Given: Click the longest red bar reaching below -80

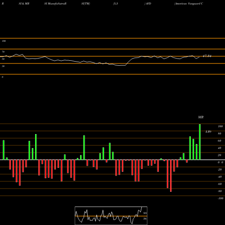Looking at the screenshot, I should [x=171, y=175].
